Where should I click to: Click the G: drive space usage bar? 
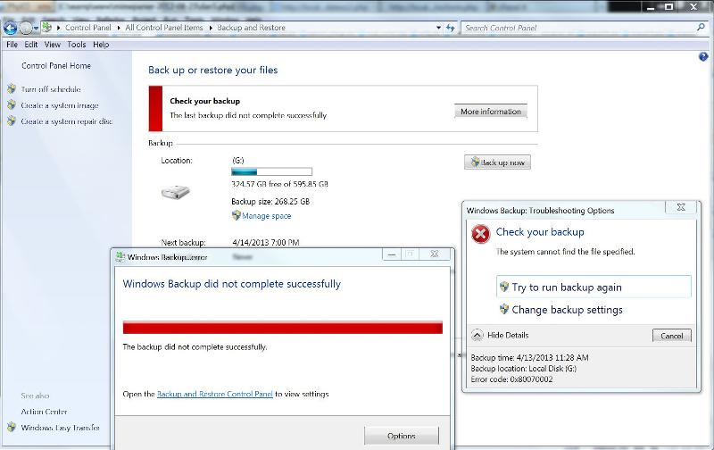tap(272, 171)
